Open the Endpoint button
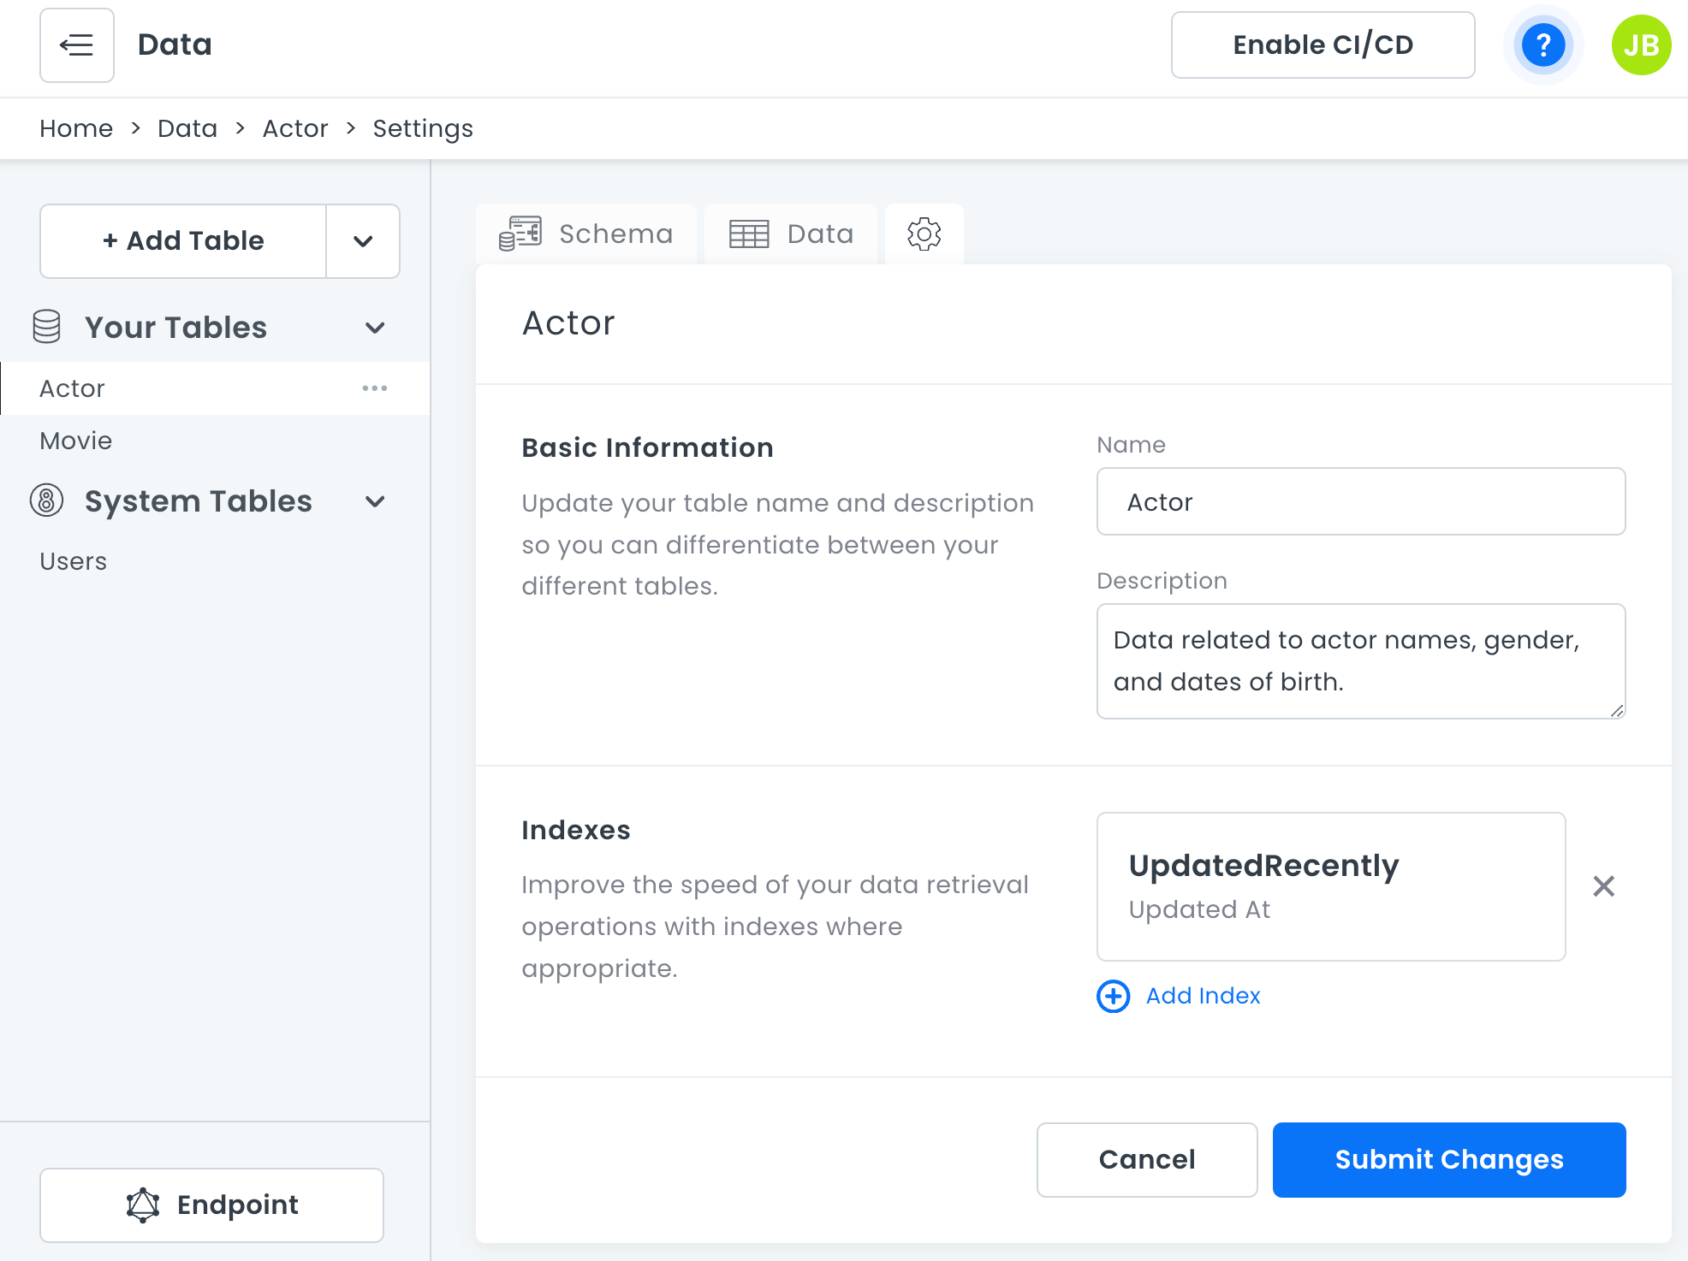The height and width of the screenshot is (1261, 1688). tap(211, 1205)
